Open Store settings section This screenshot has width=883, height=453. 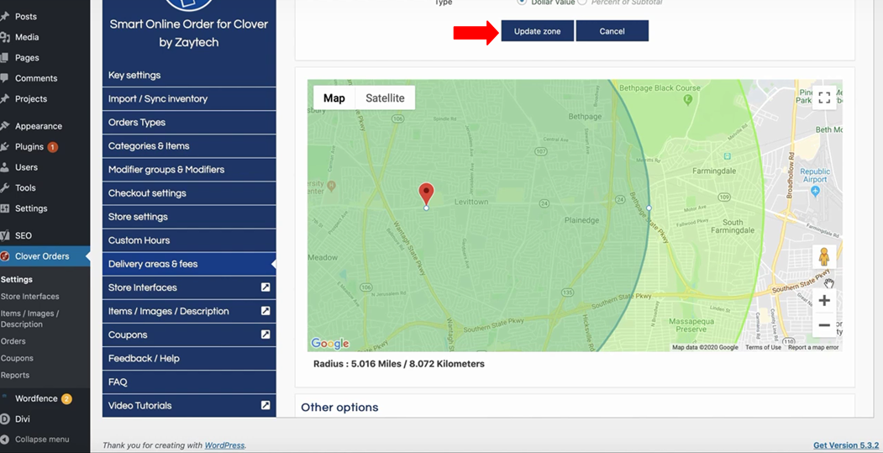[189, 217]
